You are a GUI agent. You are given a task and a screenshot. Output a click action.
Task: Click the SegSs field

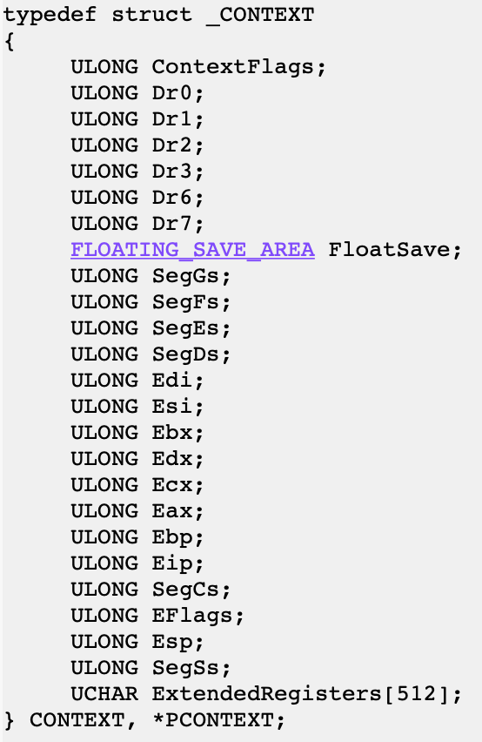click(x=185, y=668)
